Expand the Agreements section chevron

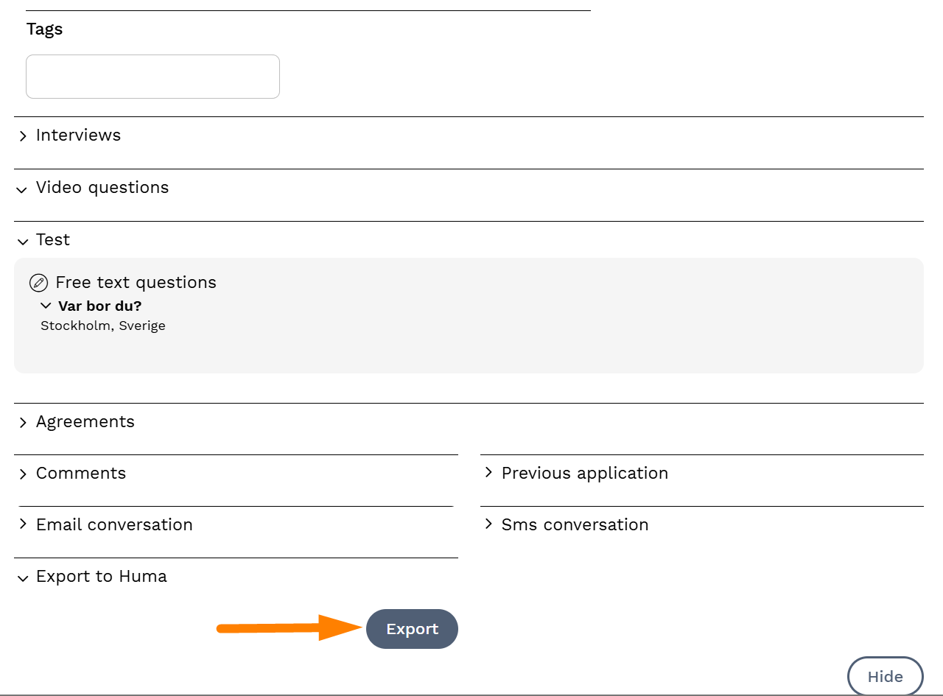(23, 423)
